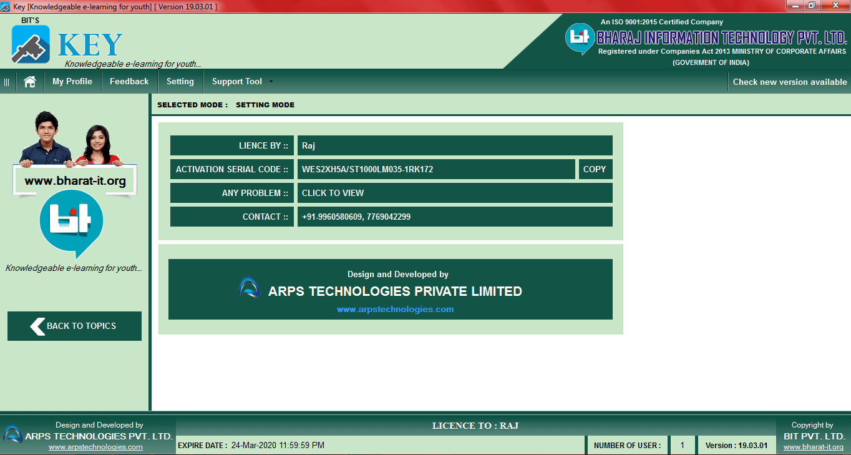Click BHARAJ INFORMATION TECHNOLOGY PVT. LTD. title
The image size is (851, 455).
click(721, 37)
